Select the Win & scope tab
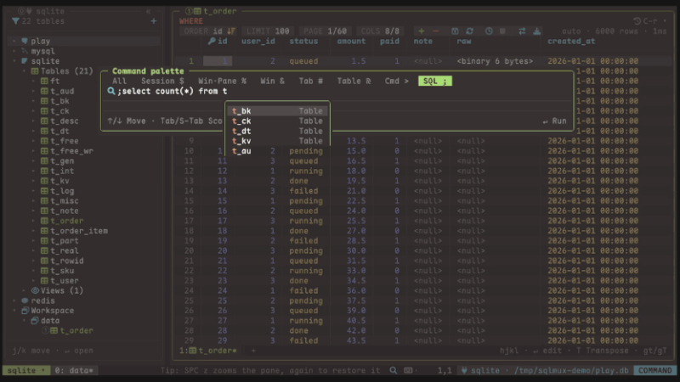This screenshot has width=680, height=382. [x=272, y=81]
